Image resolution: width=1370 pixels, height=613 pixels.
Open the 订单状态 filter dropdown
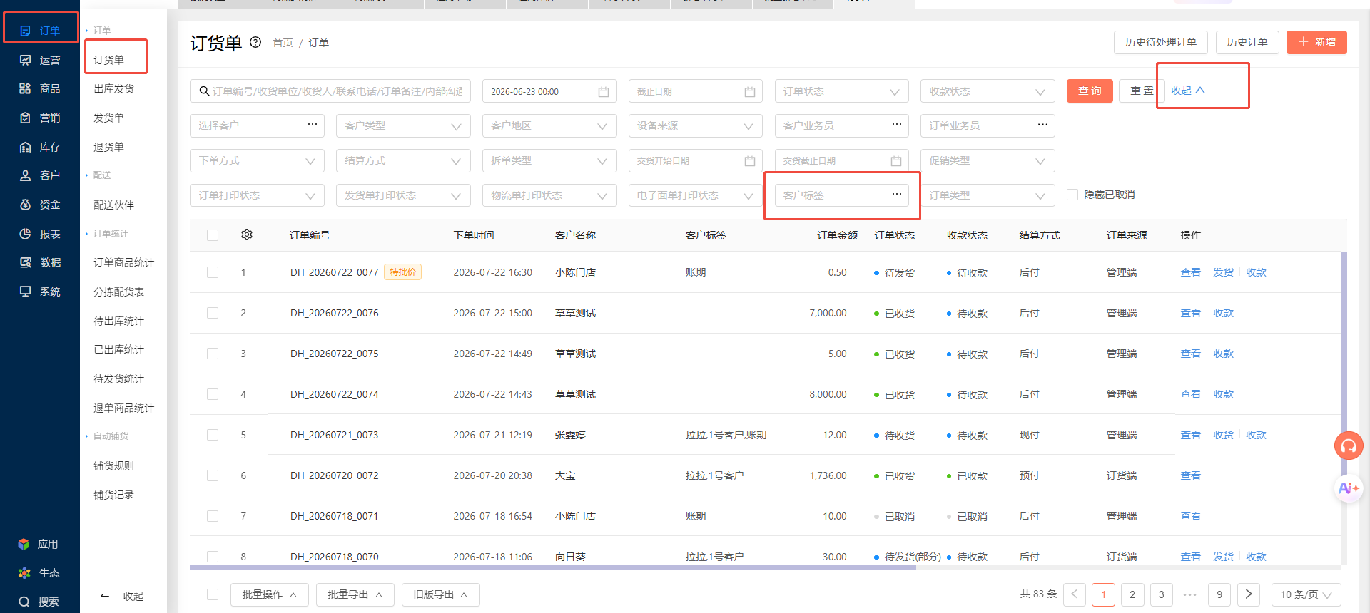click(x=841, y=91)
